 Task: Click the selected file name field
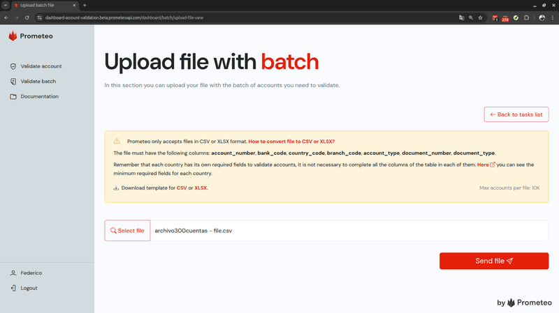(x=349, y=231)
